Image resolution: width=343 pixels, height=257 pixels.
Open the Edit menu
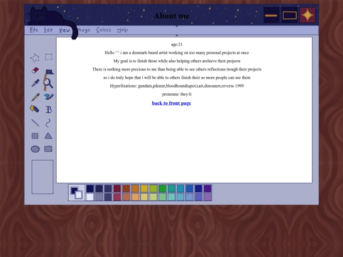48,30
